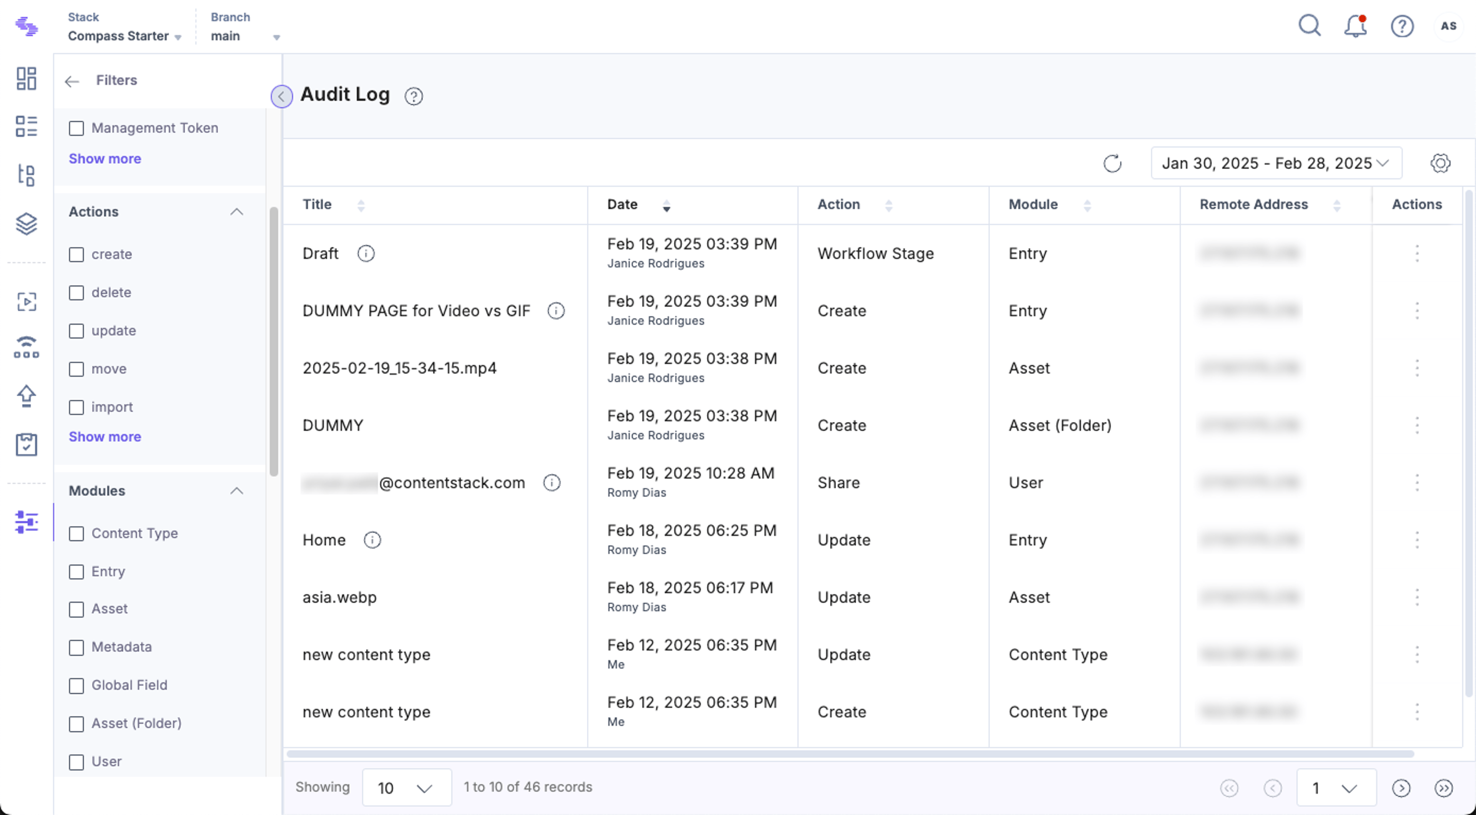Click the filters panel vertical scrollbar
The height and width of the screenshot is (815, 1476).
[274, 341]
